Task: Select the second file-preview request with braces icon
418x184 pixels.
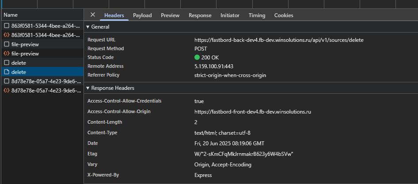Action: tap(42, 54)
